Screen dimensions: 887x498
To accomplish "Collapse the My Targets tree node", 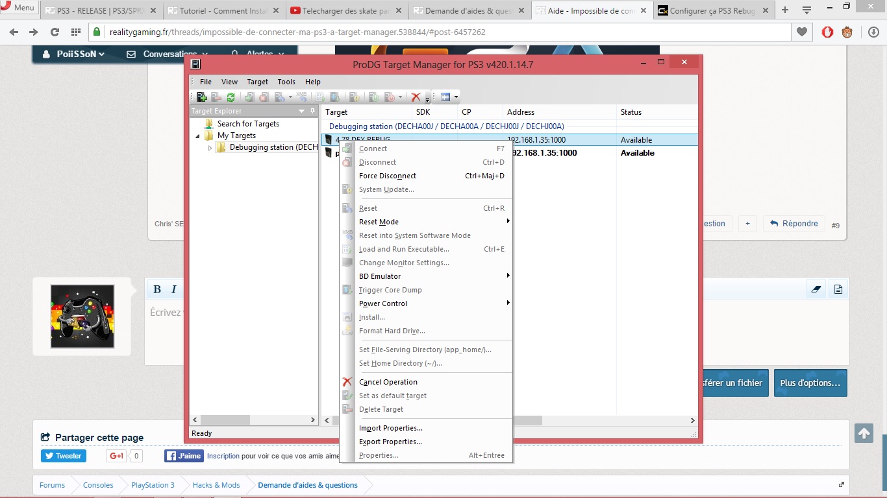I will (197, 136).
